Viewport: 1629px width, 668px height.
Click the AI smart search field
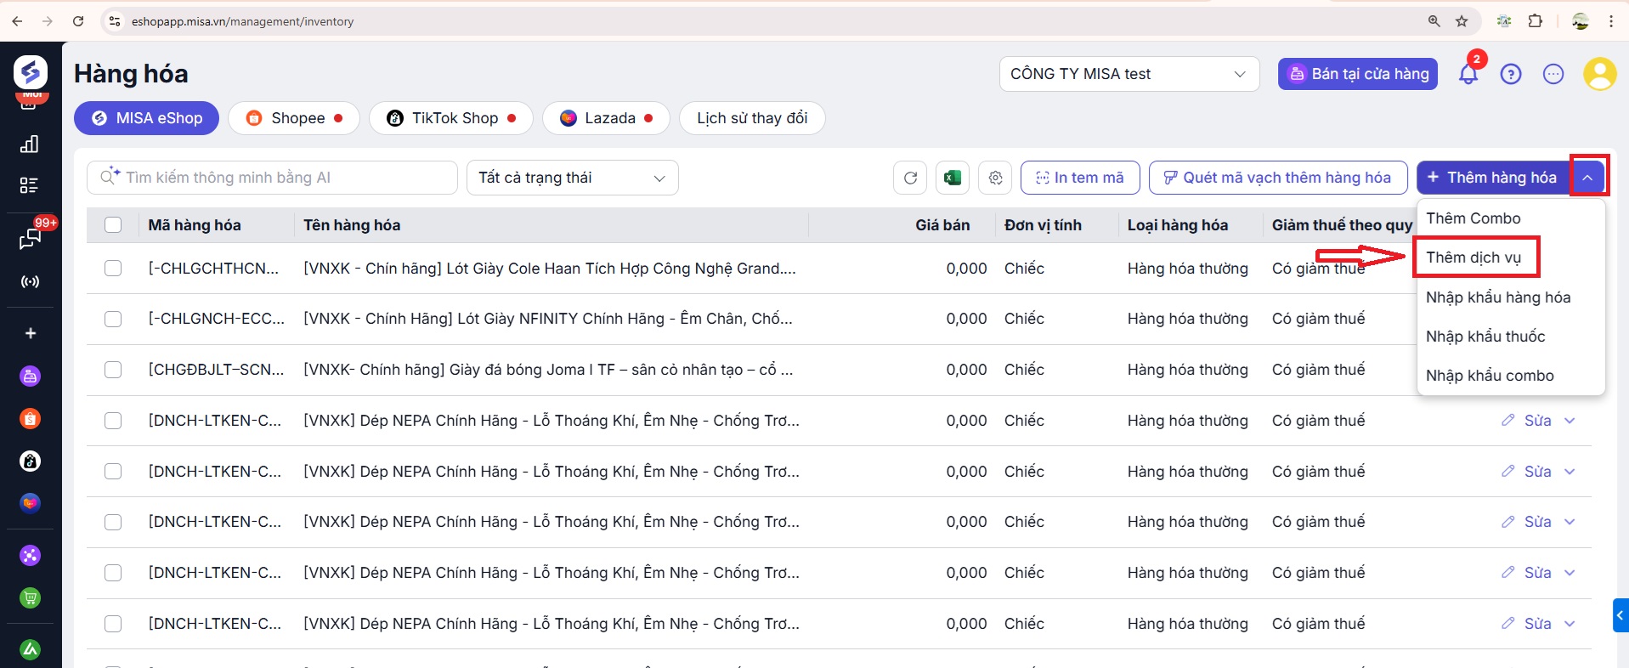tap(280, 178)
